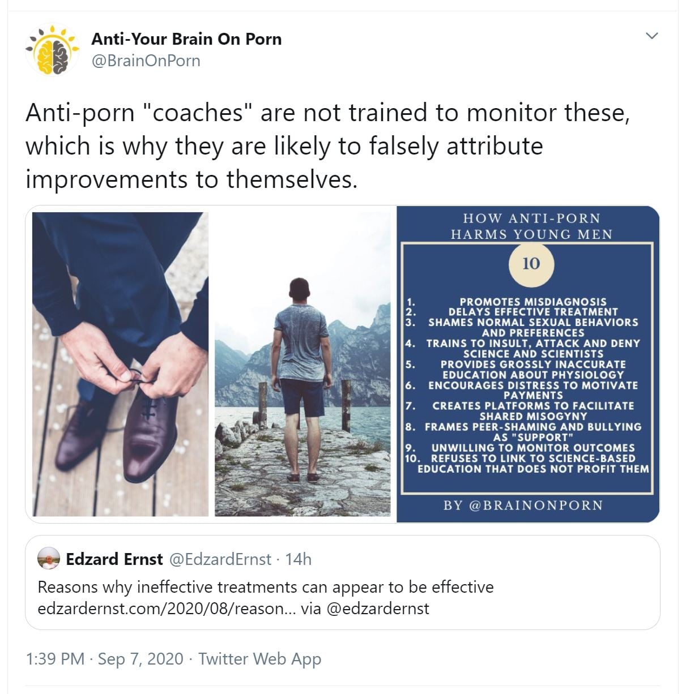Click the cream circle numbered 10
Screen dimensions: 686x694
[531, 264]
